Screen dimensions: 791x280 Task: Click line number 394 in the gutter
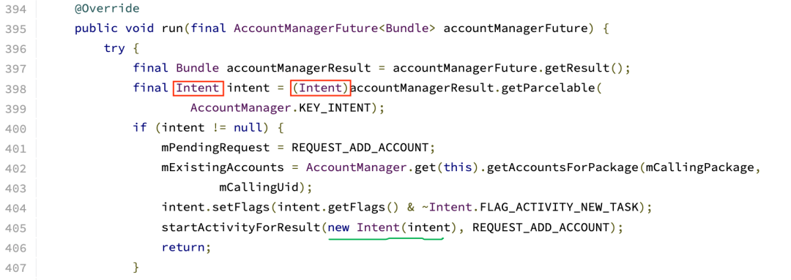pyautogui.click(x=15, y=9)
